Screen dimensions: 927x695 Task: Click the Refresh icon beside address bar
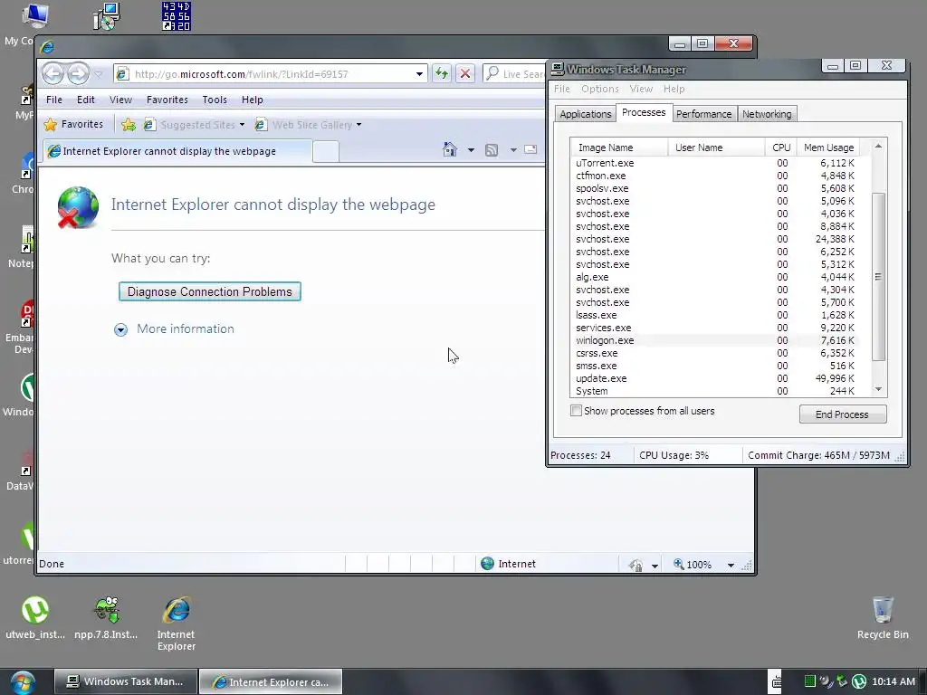point(441,74)
